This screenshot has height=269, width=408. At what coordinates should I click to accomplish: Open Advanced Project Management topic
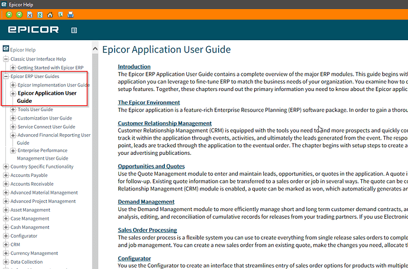tap(43, 201)
